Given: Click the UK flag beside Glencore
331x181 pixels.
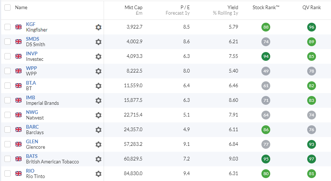Looking at the screenshot, I should tap(19, 144).
